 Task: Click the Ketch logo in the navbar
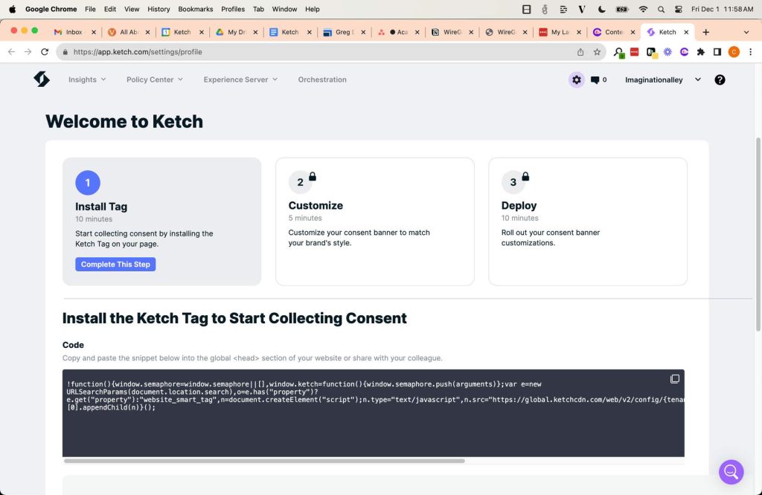42,78
